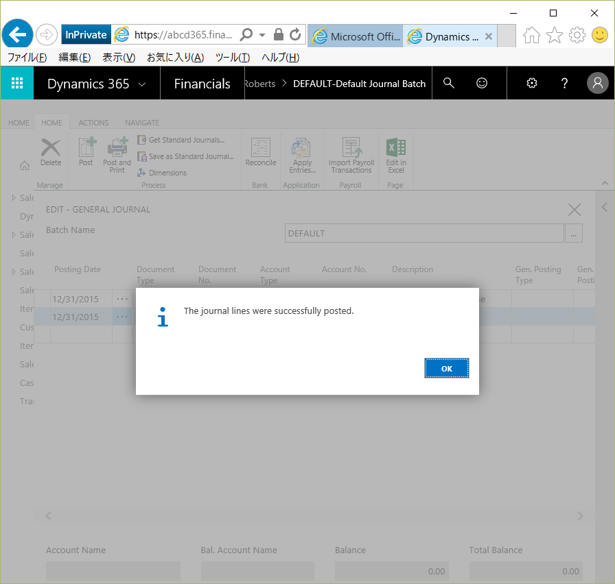Switch to the Microsoft Office browser tab

pyautogui.click(x=356, y=36)
